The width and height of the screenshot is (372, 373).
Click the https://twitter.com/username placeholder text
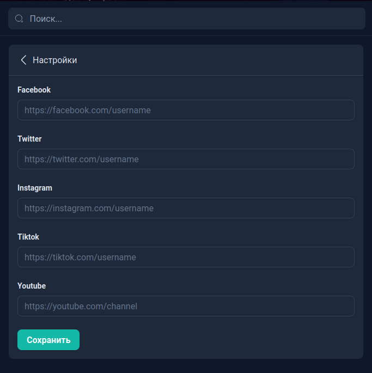tap(82, 159)
